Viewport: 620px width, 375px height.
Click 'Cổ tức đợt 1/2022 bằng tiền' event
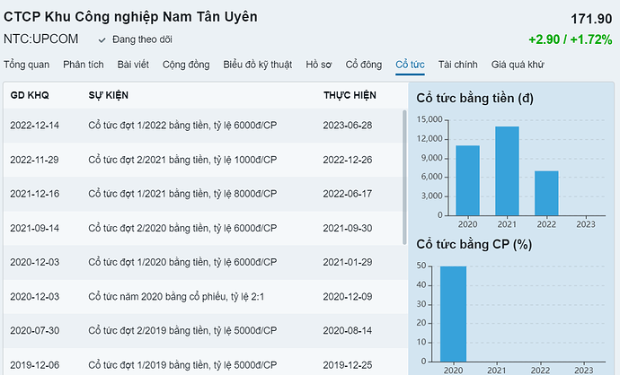182,126
